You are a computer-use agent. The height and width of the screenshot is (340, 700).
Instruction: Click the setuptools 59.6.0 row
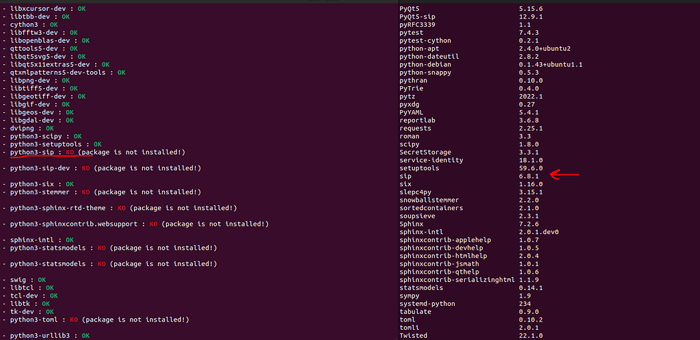click(472, 168)
